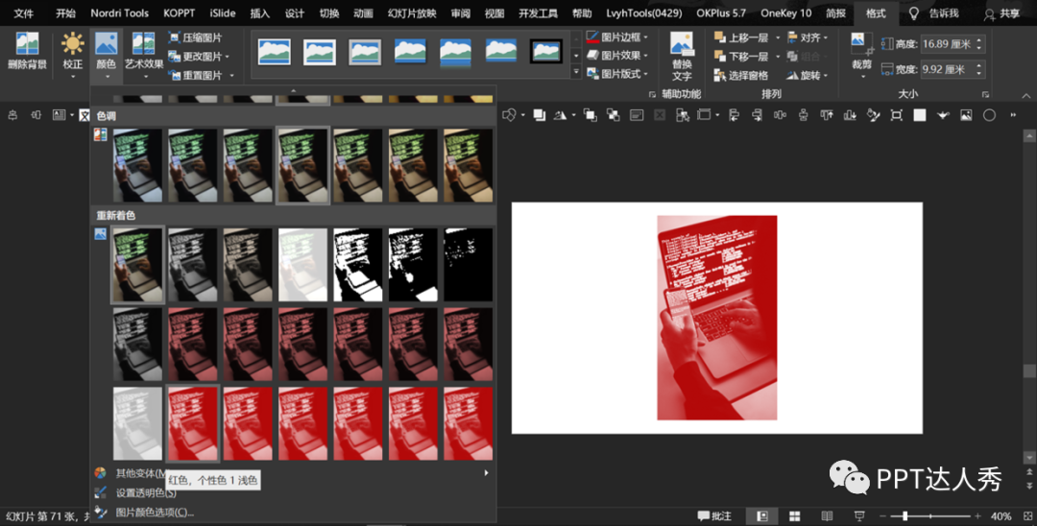Click the align bottom icon in quick toolbar
The image size is (1037, 526).
coord(850,115)
